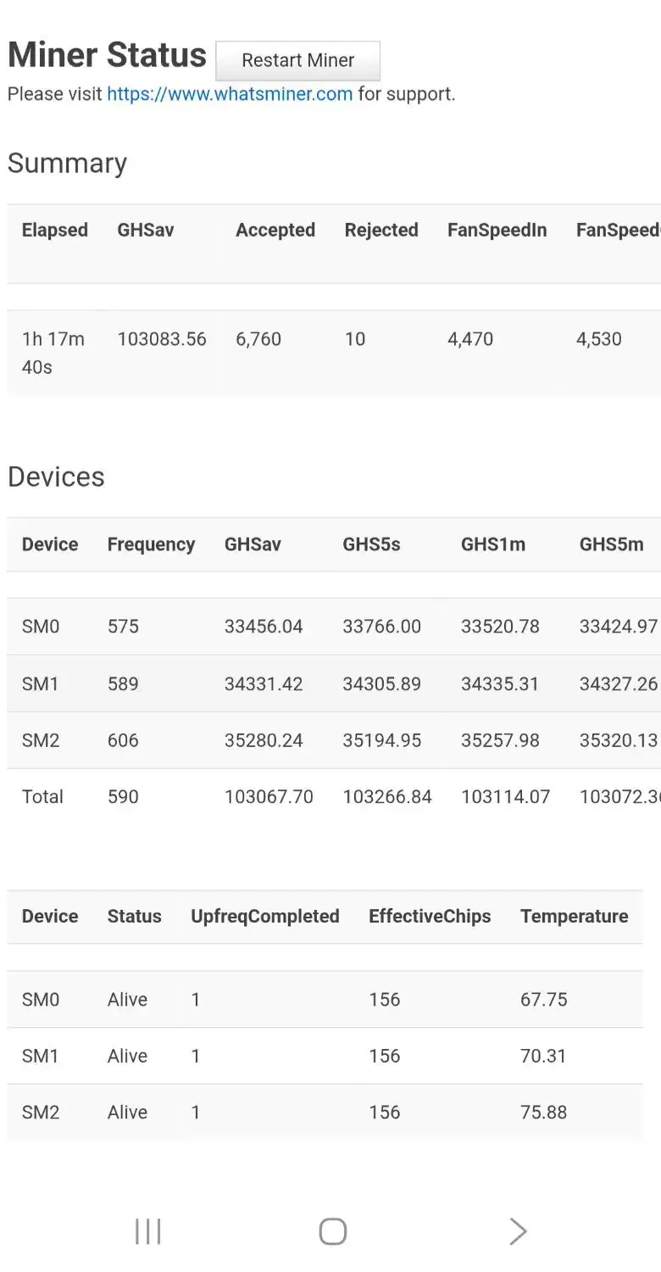
Task: Click the Accepted column header
Action: (x=275, y=230)
